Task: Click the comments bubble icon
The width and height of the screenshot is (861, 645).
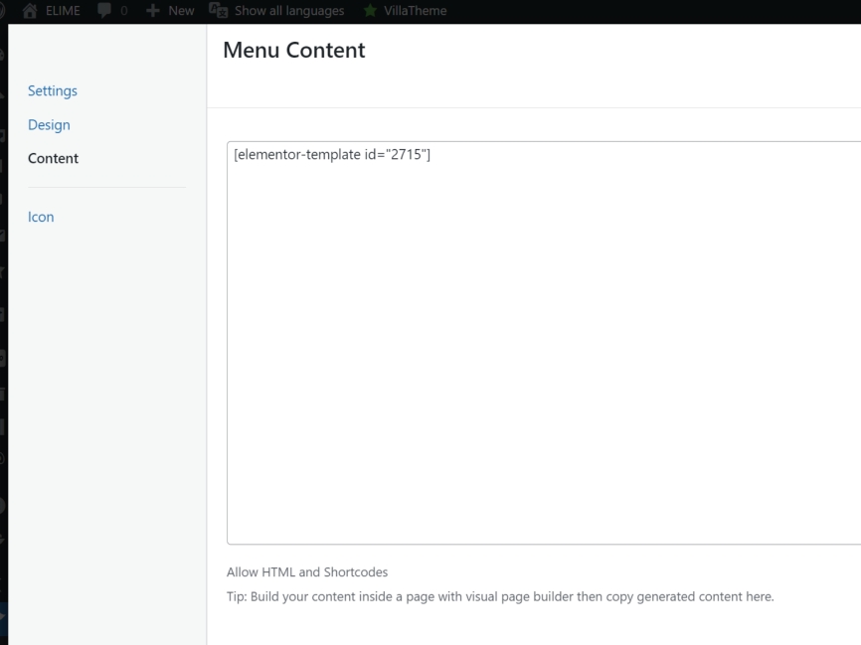Action: click(x=104, y=11)
